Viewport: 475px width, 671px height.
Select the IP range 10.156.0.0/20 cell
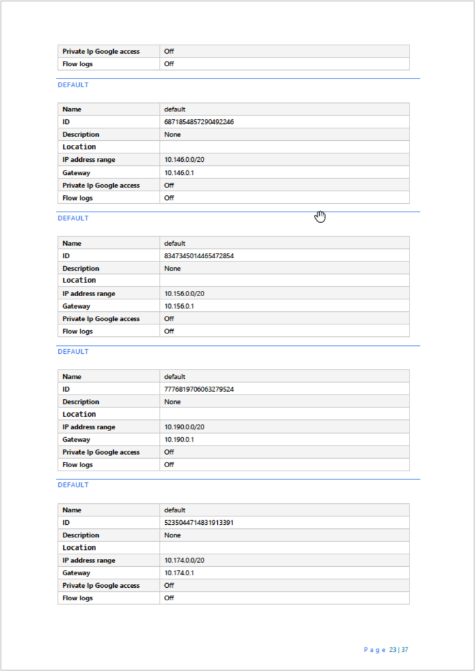[285, 294]
